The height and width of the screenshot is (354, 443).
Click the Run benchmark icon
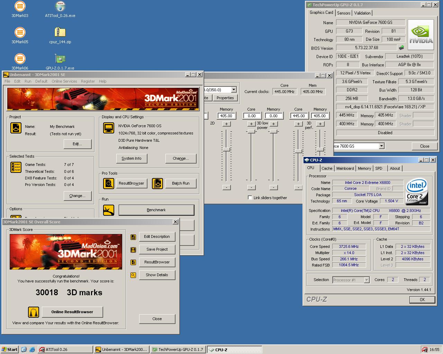coord(109,210)
